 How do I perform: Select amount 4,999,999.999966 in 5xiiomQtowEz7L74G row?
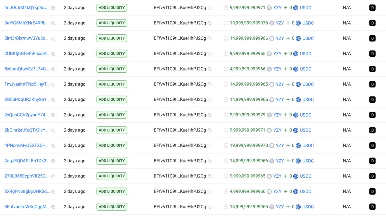[248, 69]
